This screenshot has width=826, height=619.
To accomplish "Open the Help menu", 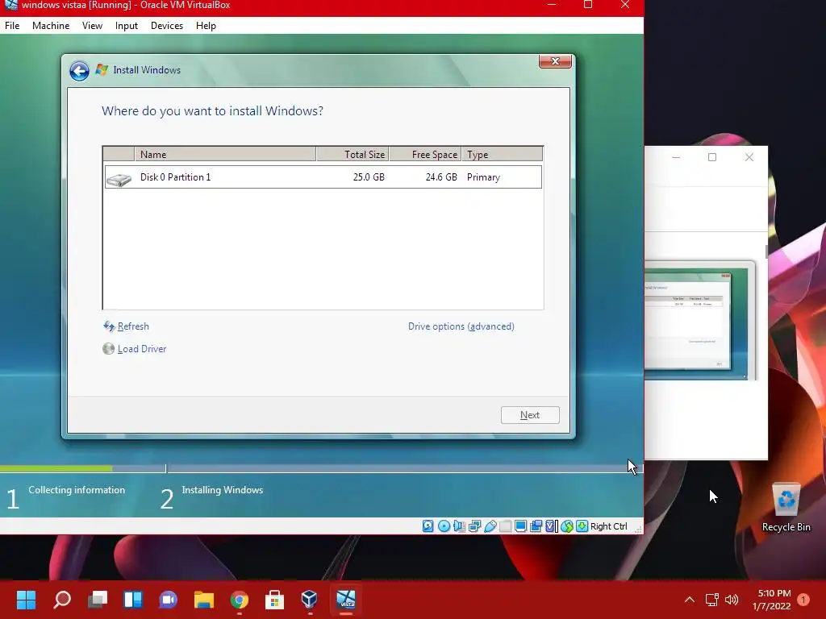I will point(206,26).
